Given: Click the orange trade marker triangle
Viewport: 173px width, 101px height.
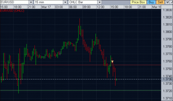Looking at the screenshot, I should pyautogui.click(x=112, y=61).
